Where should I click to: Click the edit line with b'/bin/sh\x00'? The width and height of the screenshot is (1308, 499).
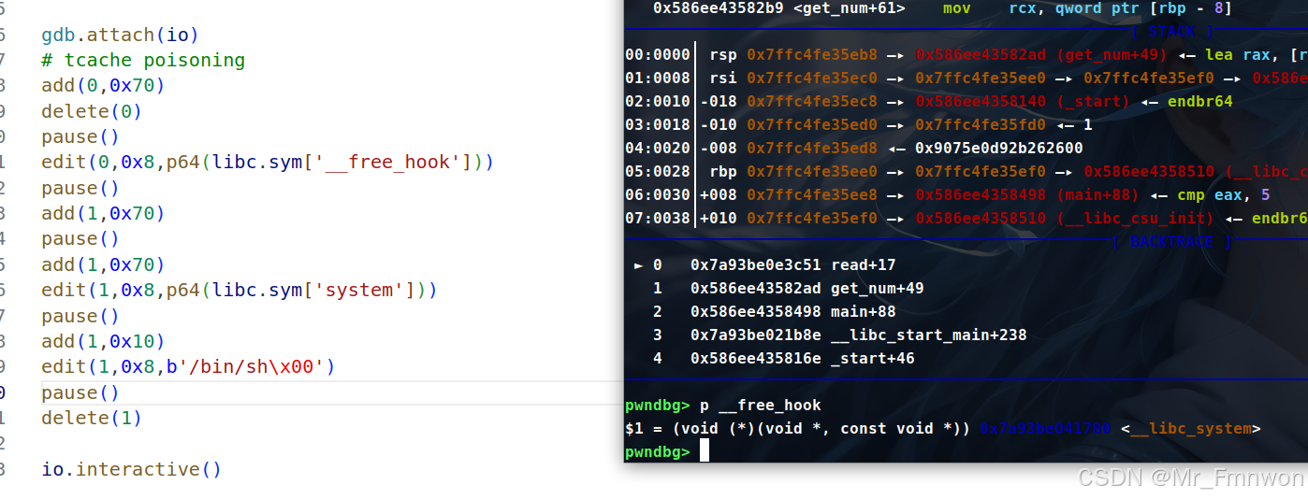188,366
